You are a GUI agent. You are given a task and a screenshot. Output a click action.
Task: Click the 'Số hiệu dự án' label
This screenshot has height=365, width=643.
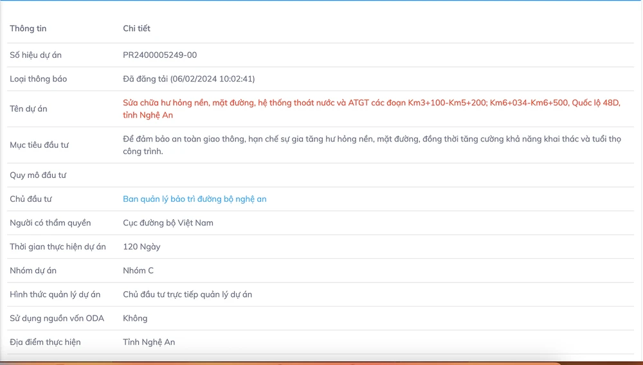[35, 55]
